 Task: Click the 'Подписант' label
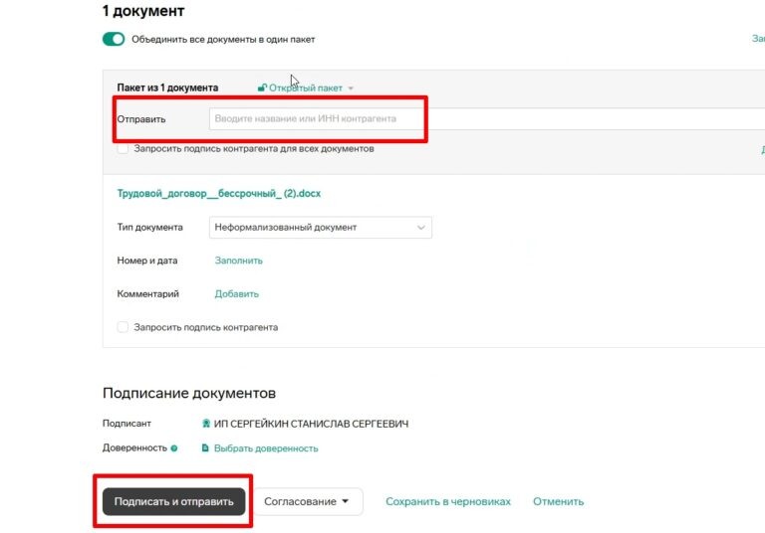[127, 424]
